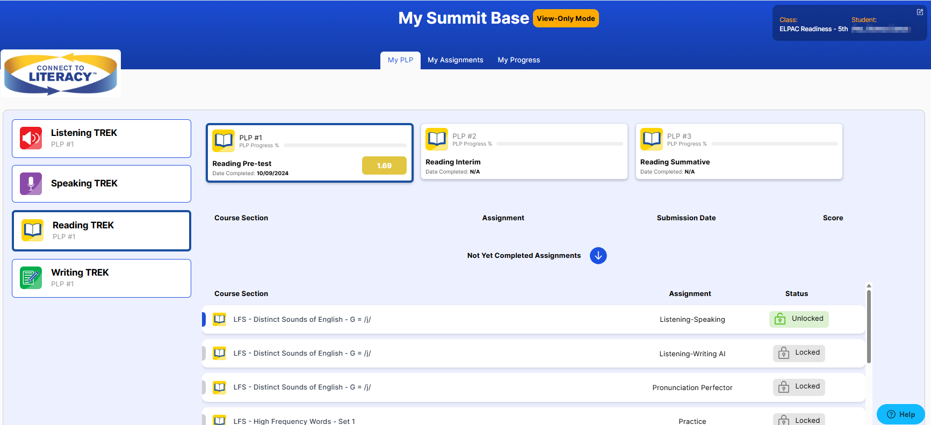Click the book icon on PLP #1 card

(223, 141)
